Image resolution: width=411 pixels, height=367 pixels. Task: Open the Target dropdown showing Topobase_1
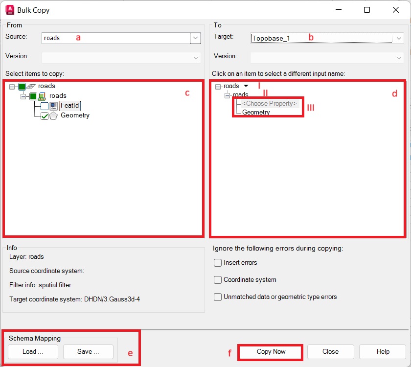(x=399, y=38)
